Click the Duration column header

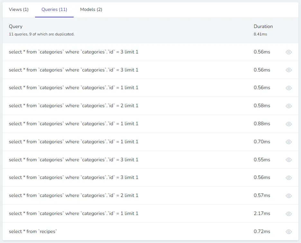pyautogui.click(x=263, y=26)
